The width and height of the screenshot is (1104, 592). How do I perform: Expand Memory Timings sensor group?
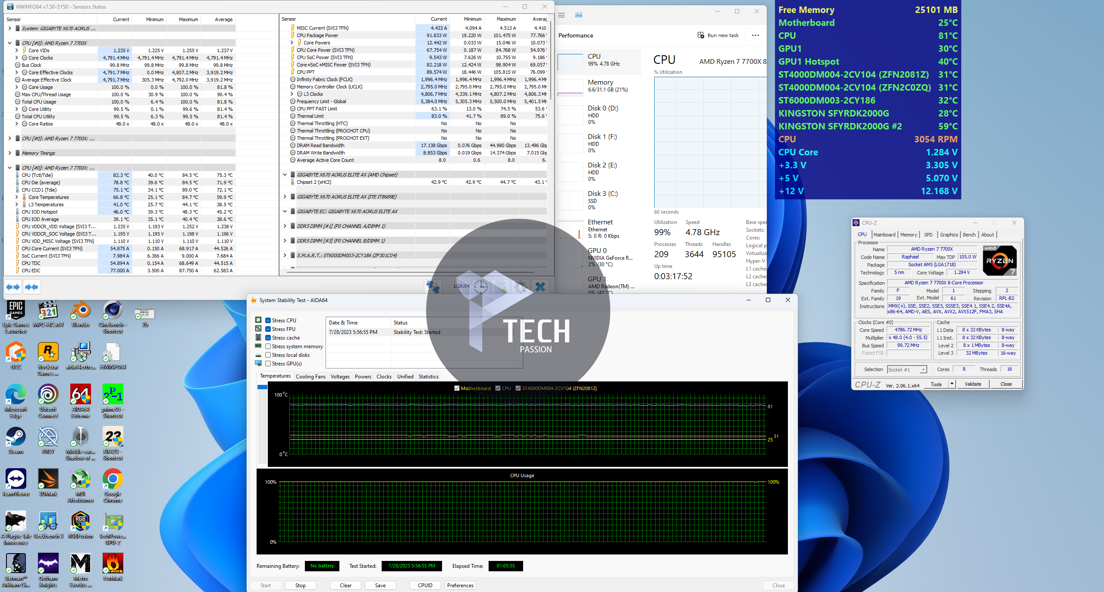tap(9, 153)
